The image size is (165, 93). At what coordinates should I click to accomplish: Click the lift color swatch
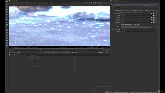[152, 16]
